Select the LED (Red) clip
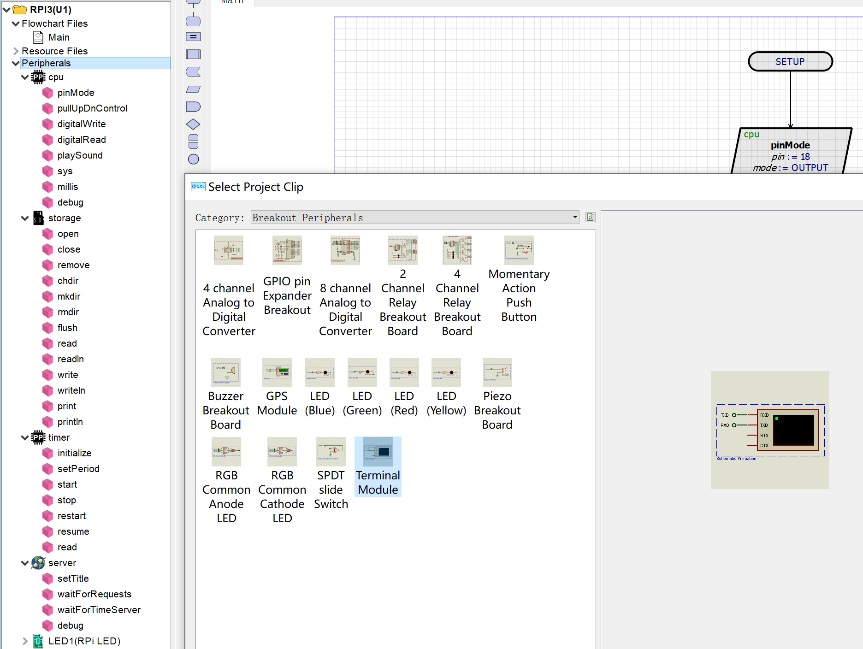Image resolution: width=863 pixels, height=649 pixels. [404, 387]
